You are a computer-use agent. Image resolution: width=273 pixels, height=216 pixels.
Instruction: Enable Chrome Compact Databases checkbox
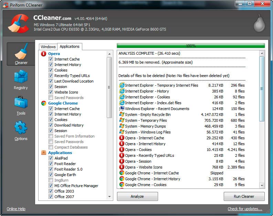(51, 147)
